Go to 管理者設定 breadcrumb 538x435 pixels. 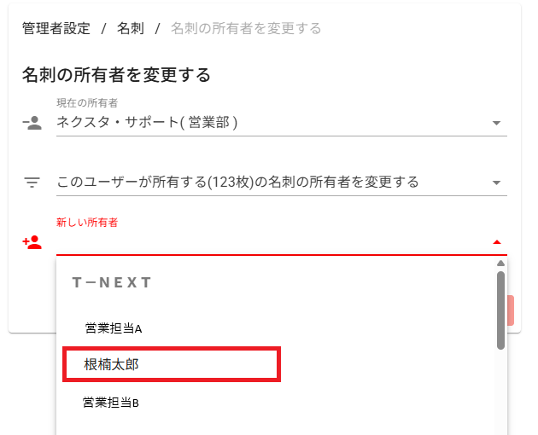pos(56,28)
